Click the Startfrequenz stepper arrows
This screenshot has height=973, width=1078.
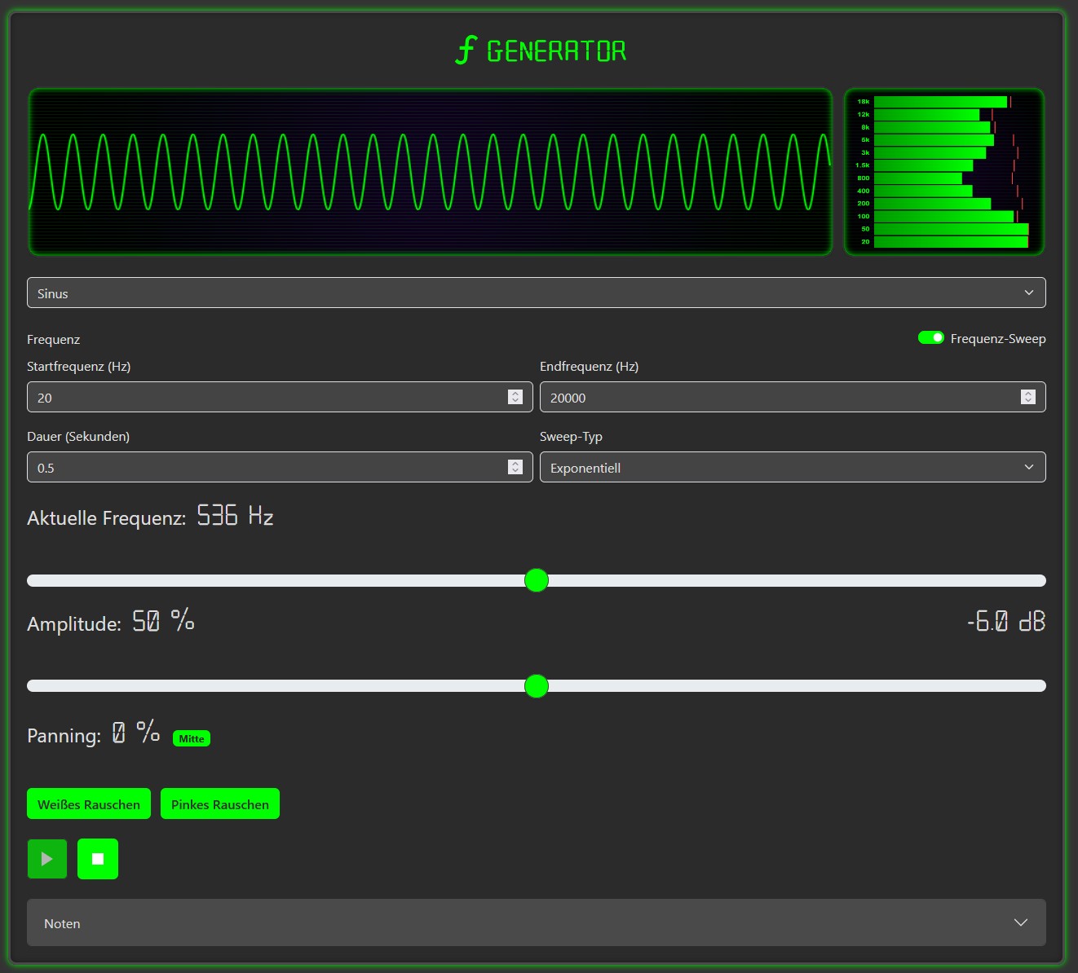pyautogui.click(x=515, y=397)
